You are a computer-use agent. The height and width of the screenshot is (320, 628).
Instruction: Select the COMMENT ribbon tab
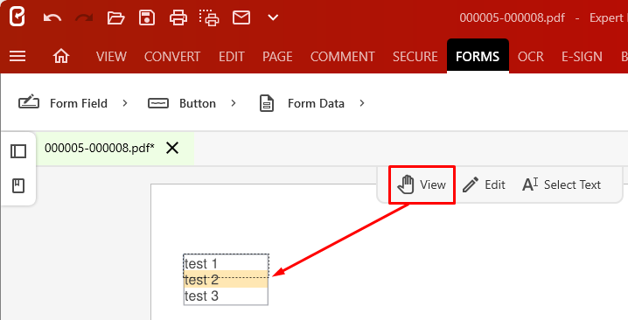[343, 57]
